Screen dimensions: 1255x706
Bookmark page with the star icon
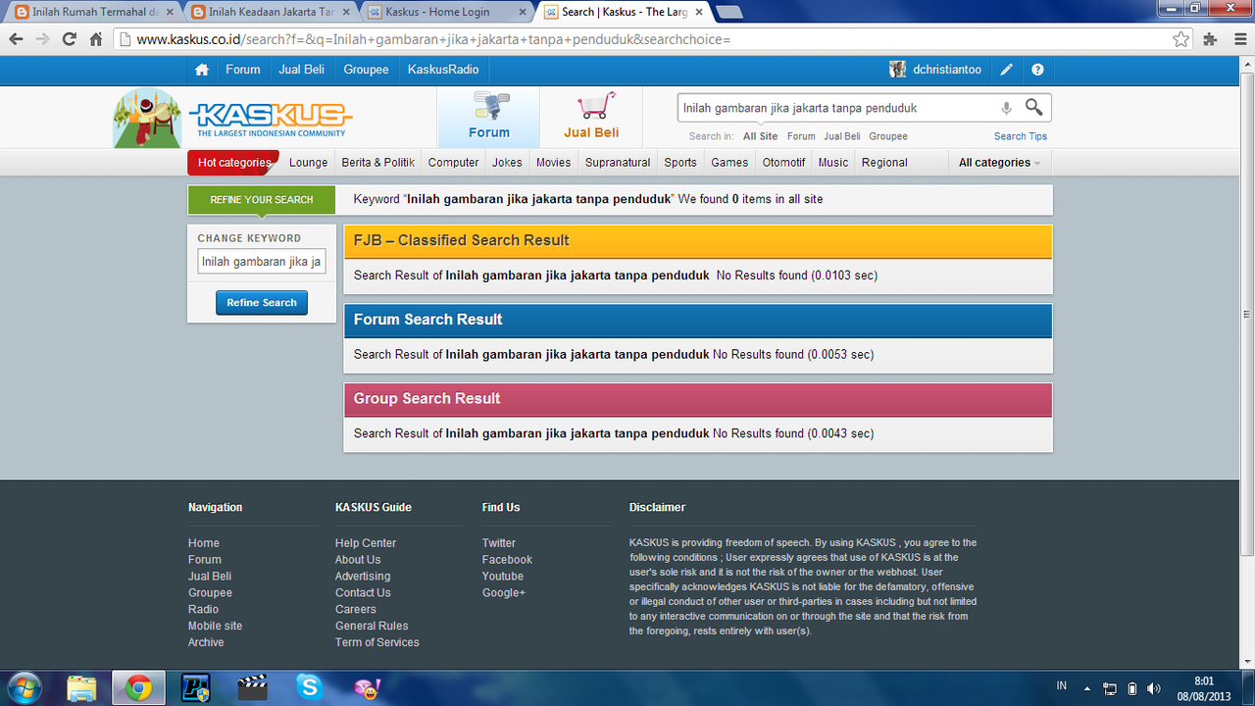coord(1181,39)
